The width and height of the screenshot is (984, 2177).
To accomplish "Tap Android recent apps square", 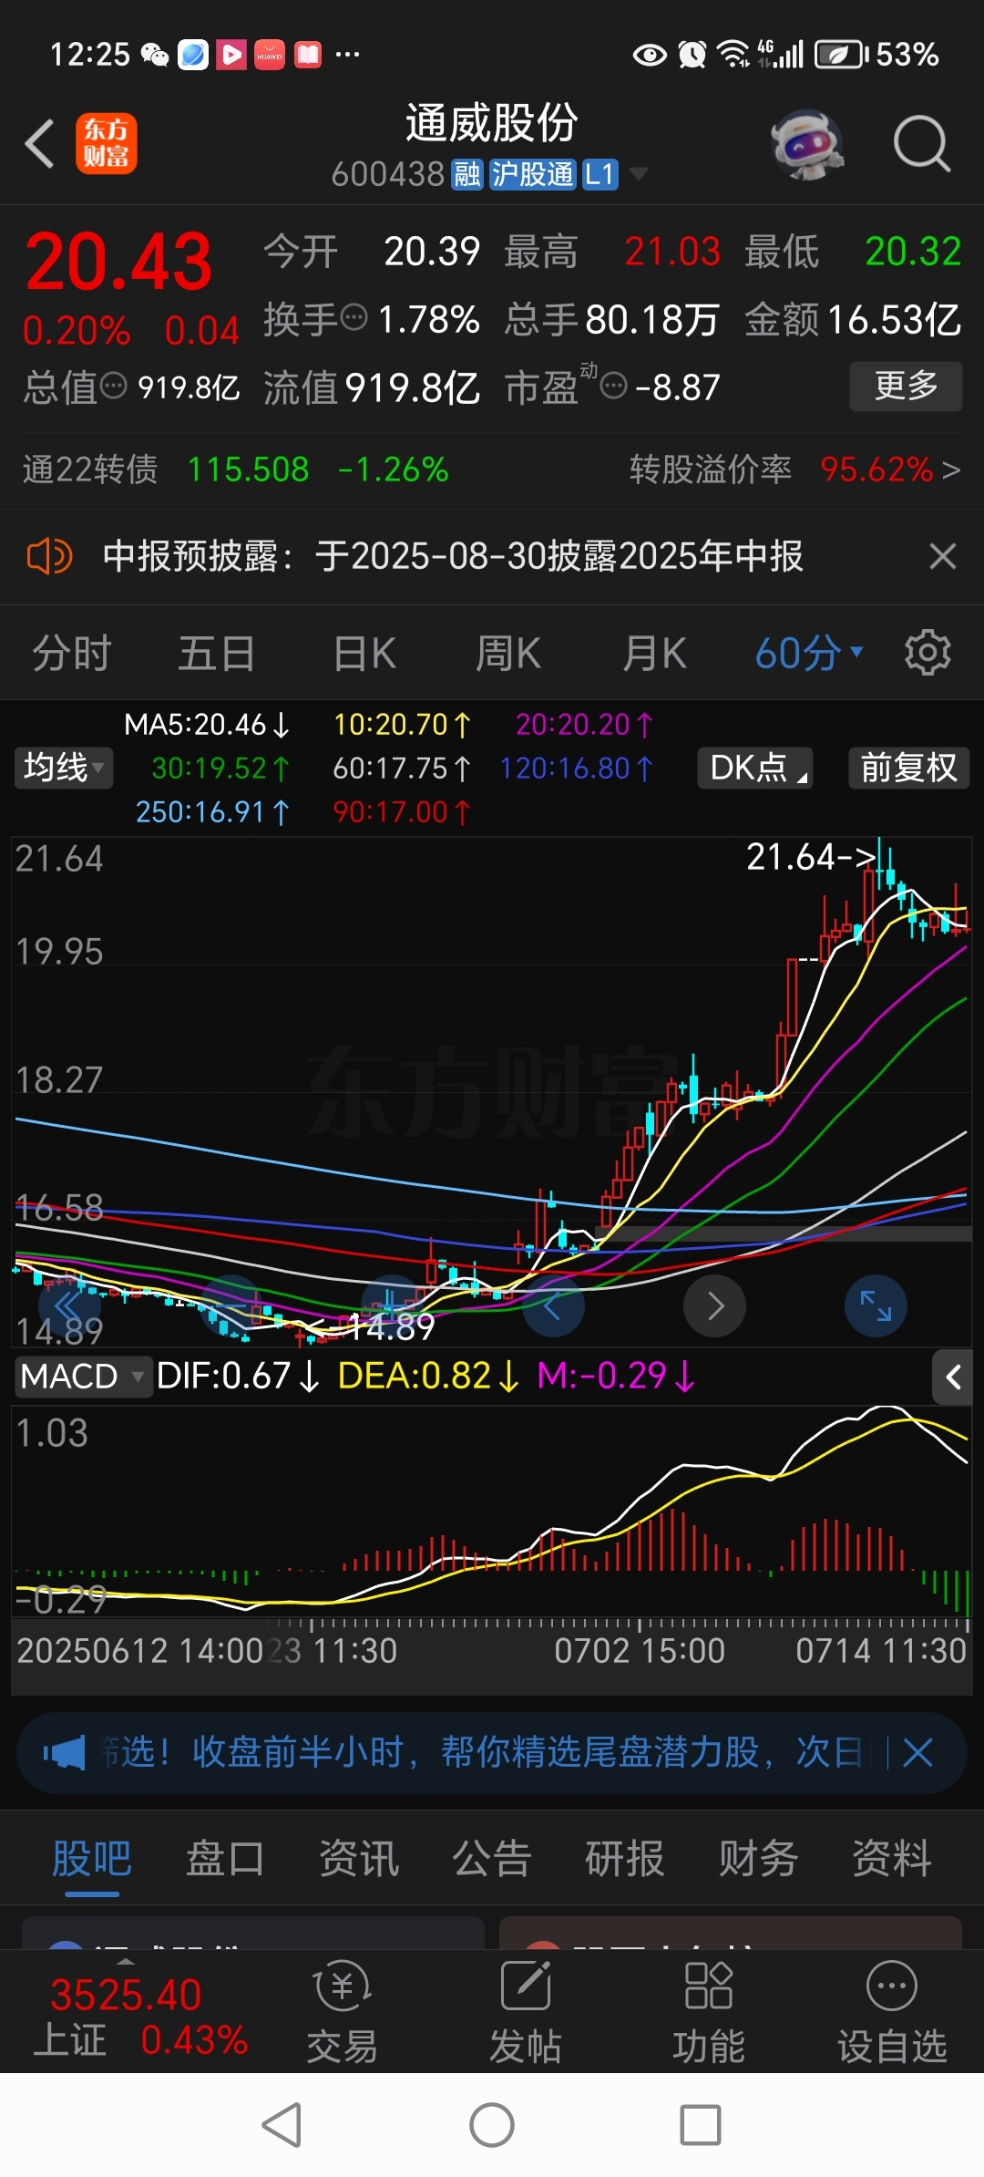I will (701, 2125).
